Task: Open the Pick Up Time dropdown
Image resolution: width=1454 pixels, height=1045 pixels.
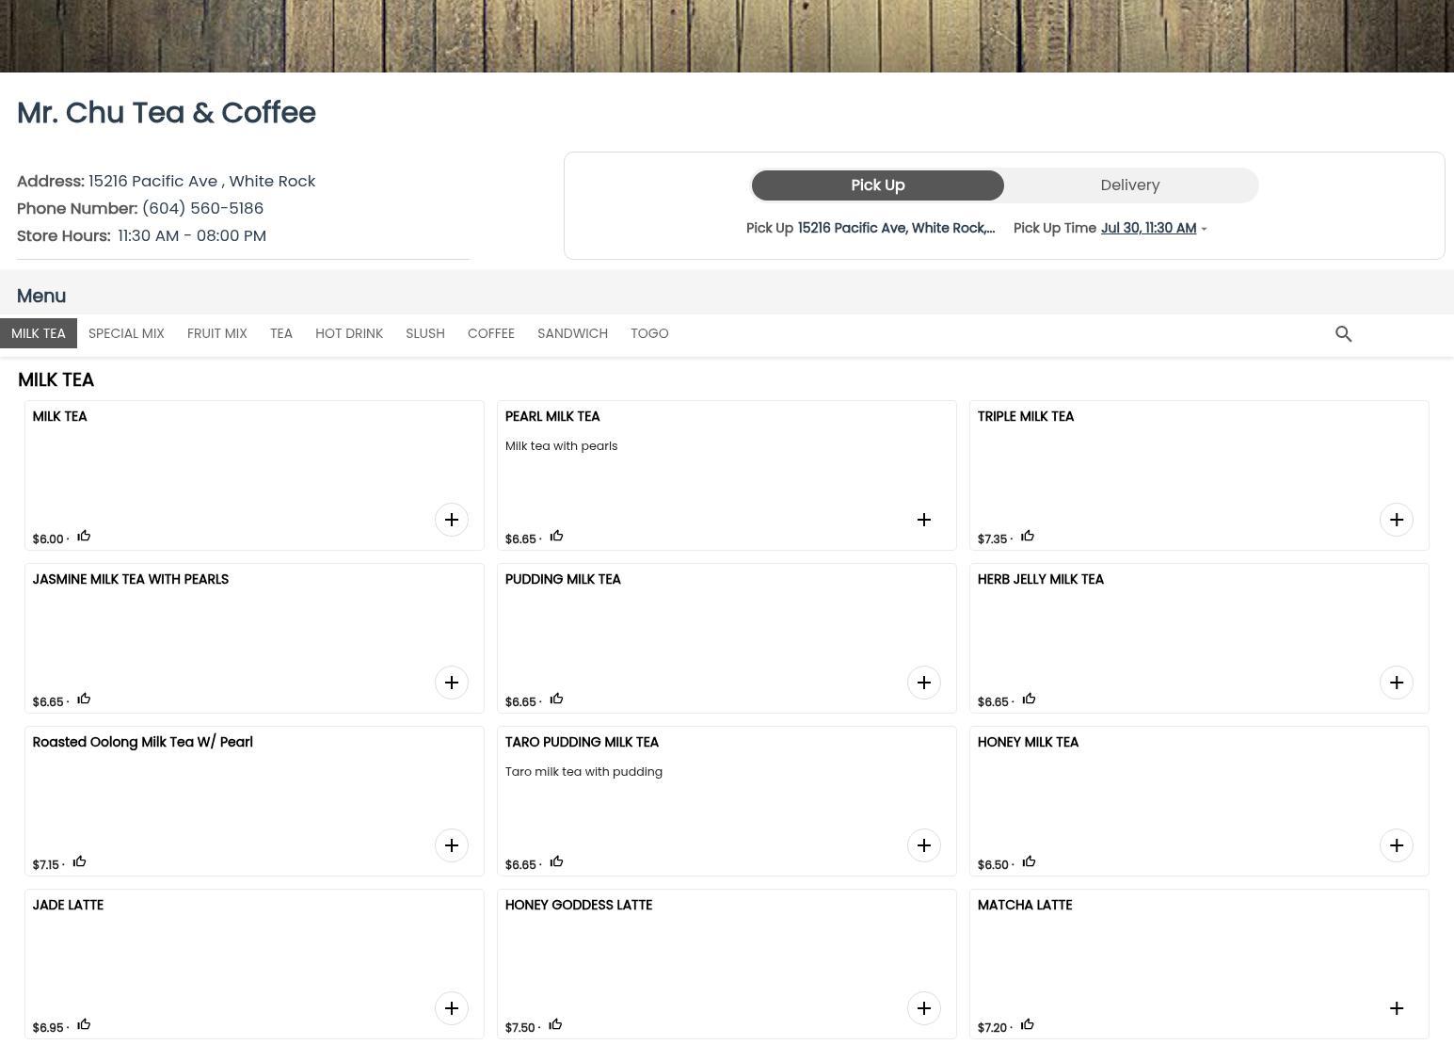Action: click(1147, 229)
